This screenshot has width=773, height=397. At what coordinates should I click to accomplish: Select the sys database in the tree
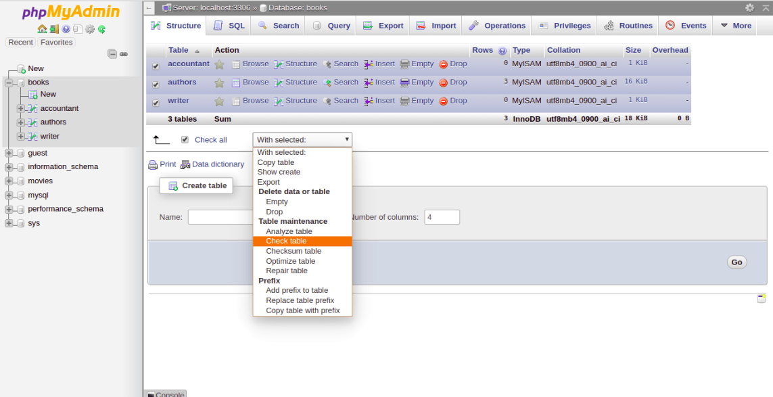point(34,223)
